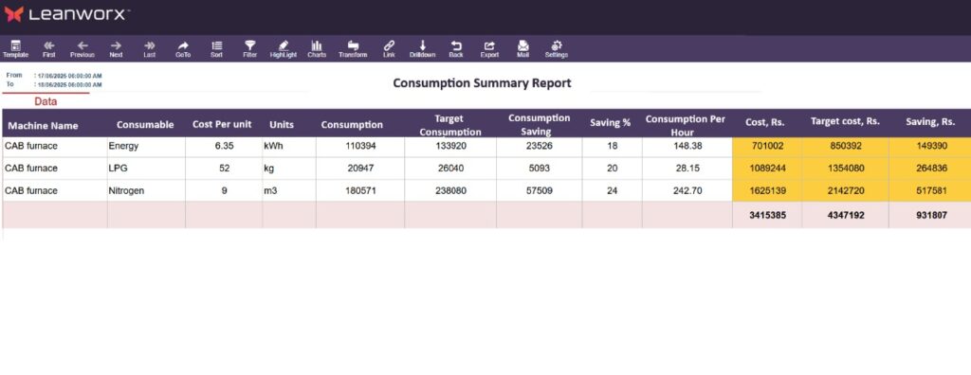Open the Charts tool
Image resolution: width=971 pixels, height=375 pixels.
(317, 49)
